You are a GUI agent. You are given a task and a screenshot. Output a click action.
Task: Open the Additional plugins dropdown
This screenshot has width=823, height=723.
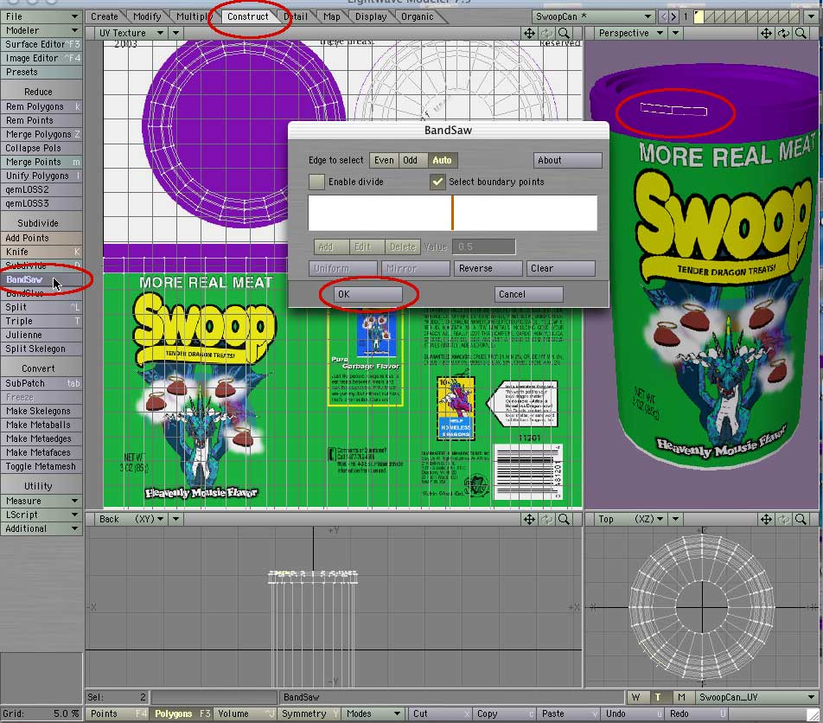[x=41, y=528]
